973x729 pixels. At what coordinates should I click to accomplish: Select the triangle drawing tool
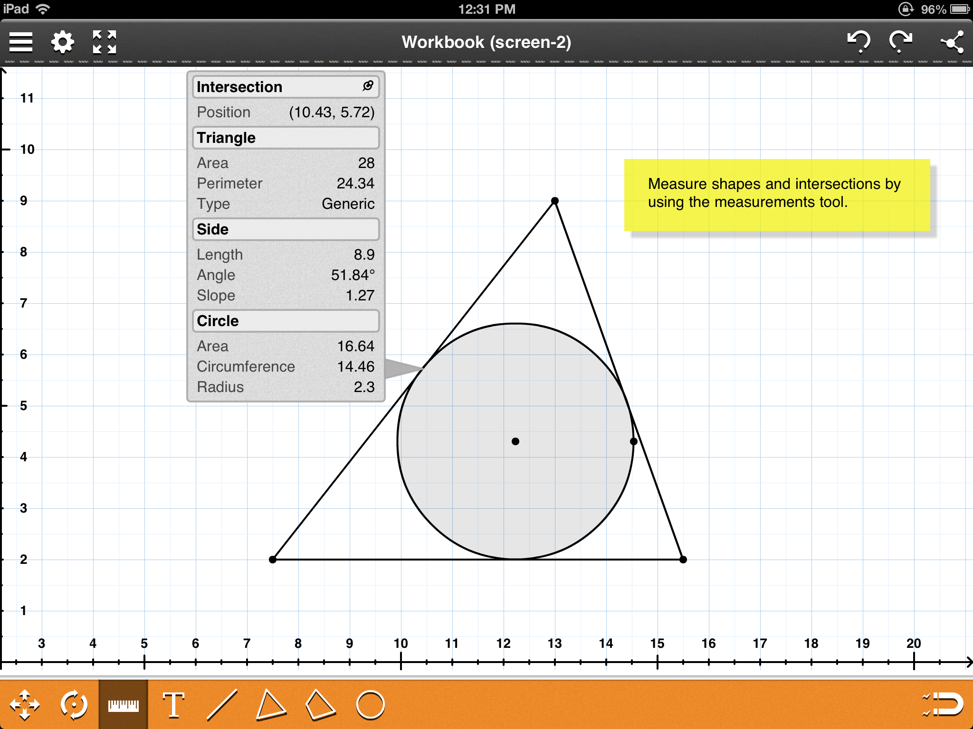click(271, 705)
